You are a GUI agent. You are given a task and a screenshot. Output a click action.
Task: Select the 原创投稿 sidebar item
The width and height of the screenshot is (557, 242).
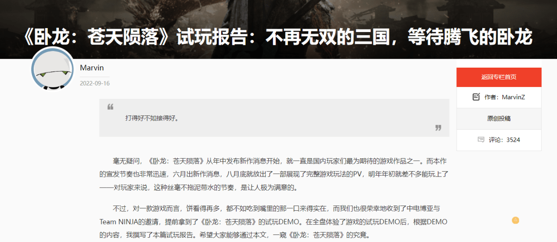tap(499, 119)
